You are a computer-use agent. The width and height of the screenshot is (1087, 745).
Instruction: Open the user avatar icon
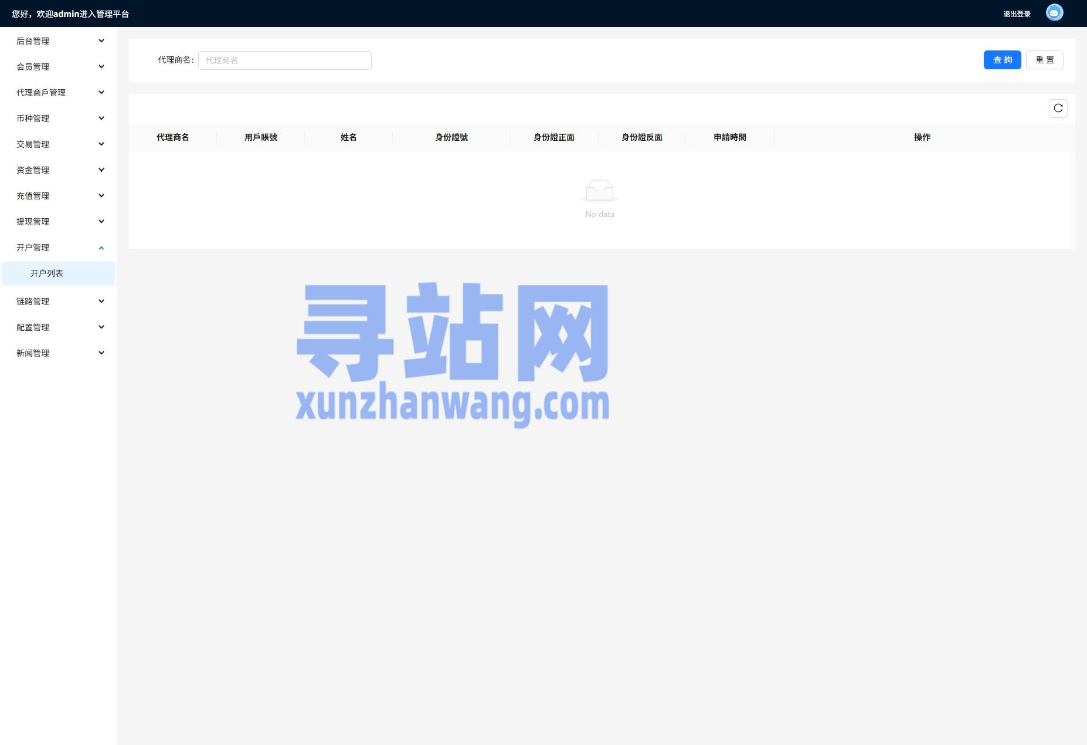[1054, 13]
